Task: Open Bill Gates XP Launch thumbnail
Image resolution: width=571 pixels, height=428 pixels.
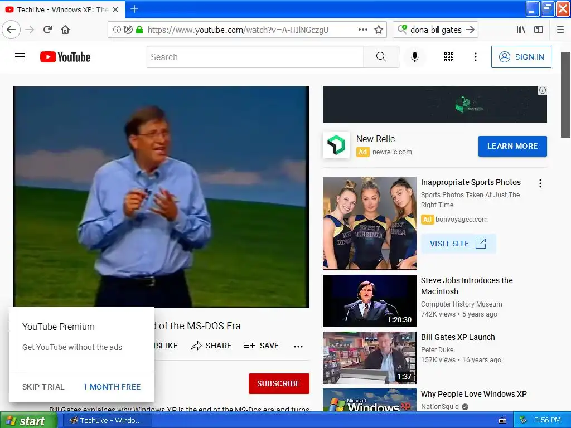Action: pyautogui.click(x=370, y=358)
